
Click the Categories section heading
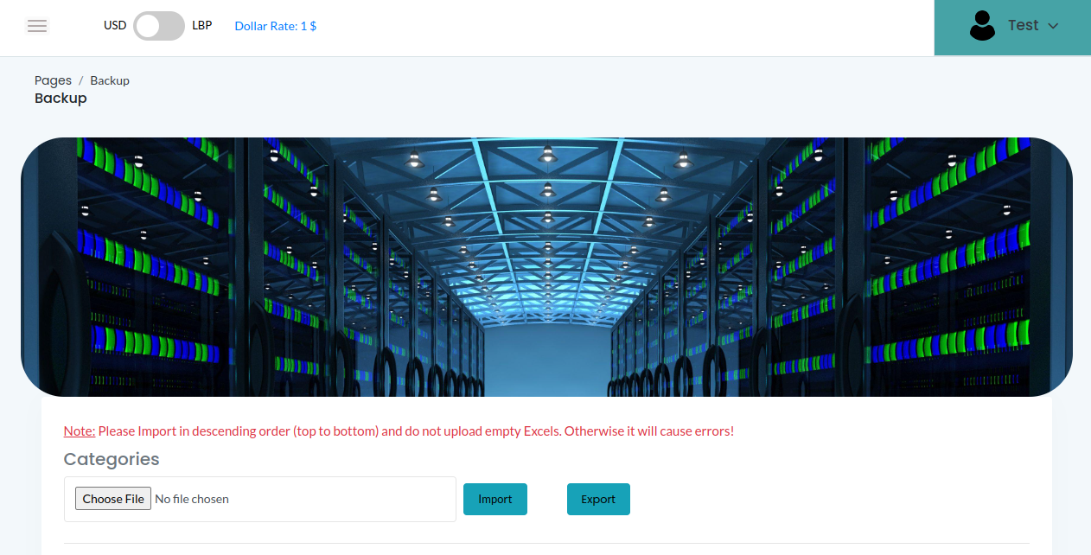pos(111,459)
